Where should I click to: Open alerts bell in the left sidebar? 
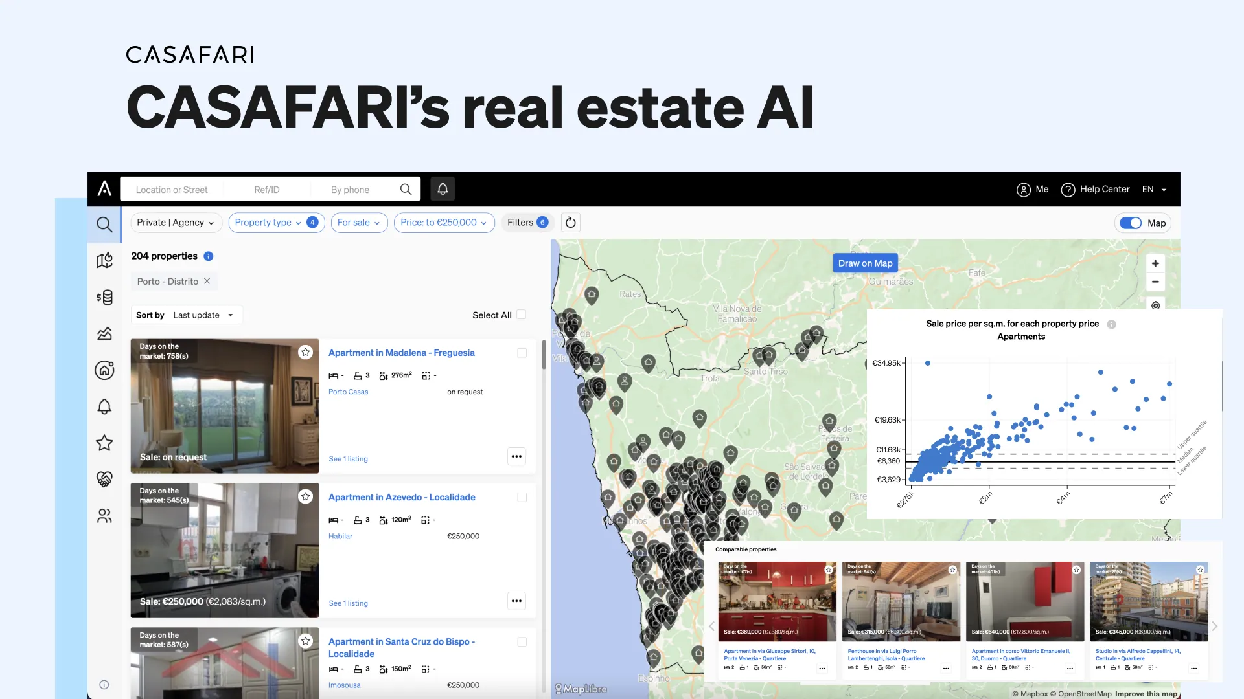click(x=104, y=406)
